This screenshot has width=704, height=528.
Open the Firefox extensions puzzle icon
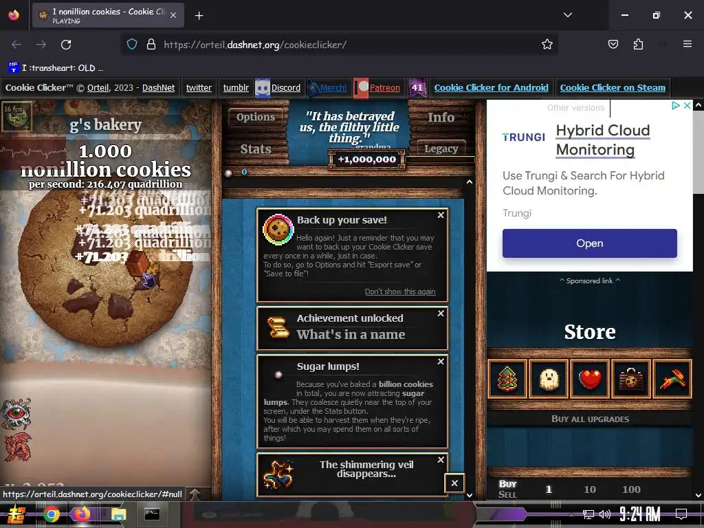coord(638,44)
